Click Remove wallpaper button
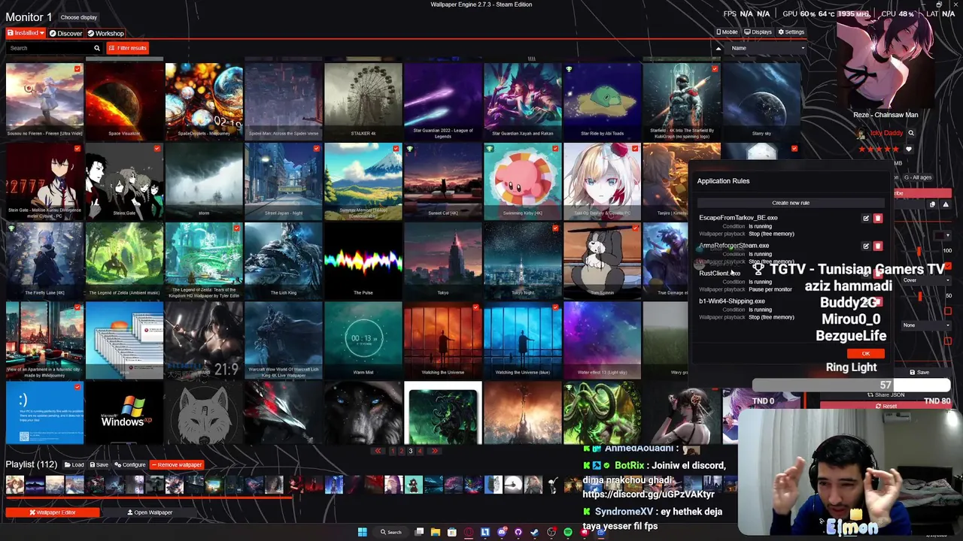 176,464
